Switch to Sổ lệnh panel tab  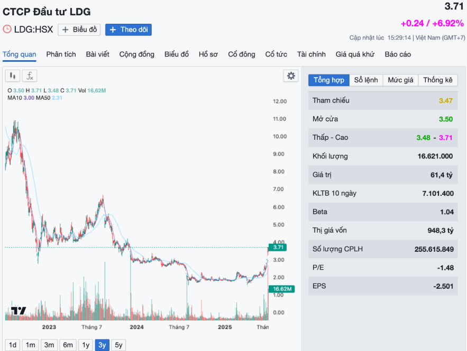[366, 80]
